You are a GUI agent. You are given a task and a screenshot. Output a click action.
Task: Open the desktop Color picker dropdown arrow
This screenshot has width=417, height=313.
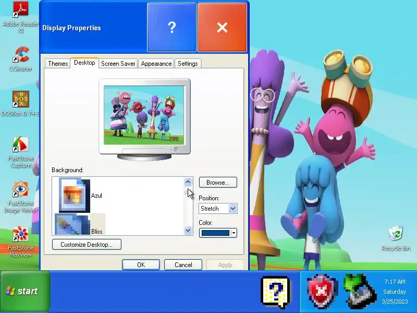coord(234,233)
